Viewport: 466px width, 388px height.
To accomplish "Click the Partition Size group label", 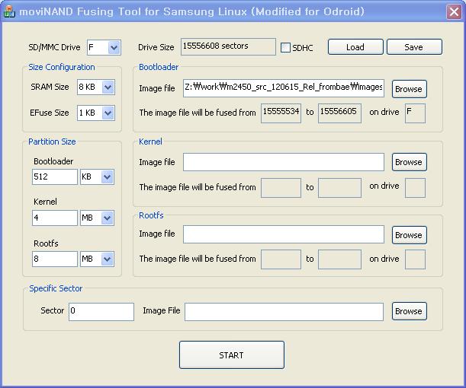I will pos(52,142).
